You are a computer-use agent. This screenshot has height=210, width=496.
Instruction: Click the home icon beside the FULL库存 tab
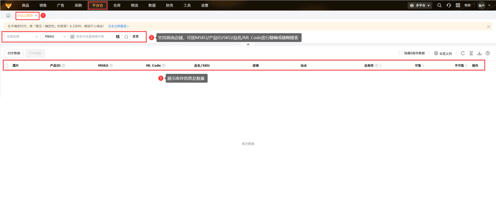pyautogui.click(x=8, y=15)
